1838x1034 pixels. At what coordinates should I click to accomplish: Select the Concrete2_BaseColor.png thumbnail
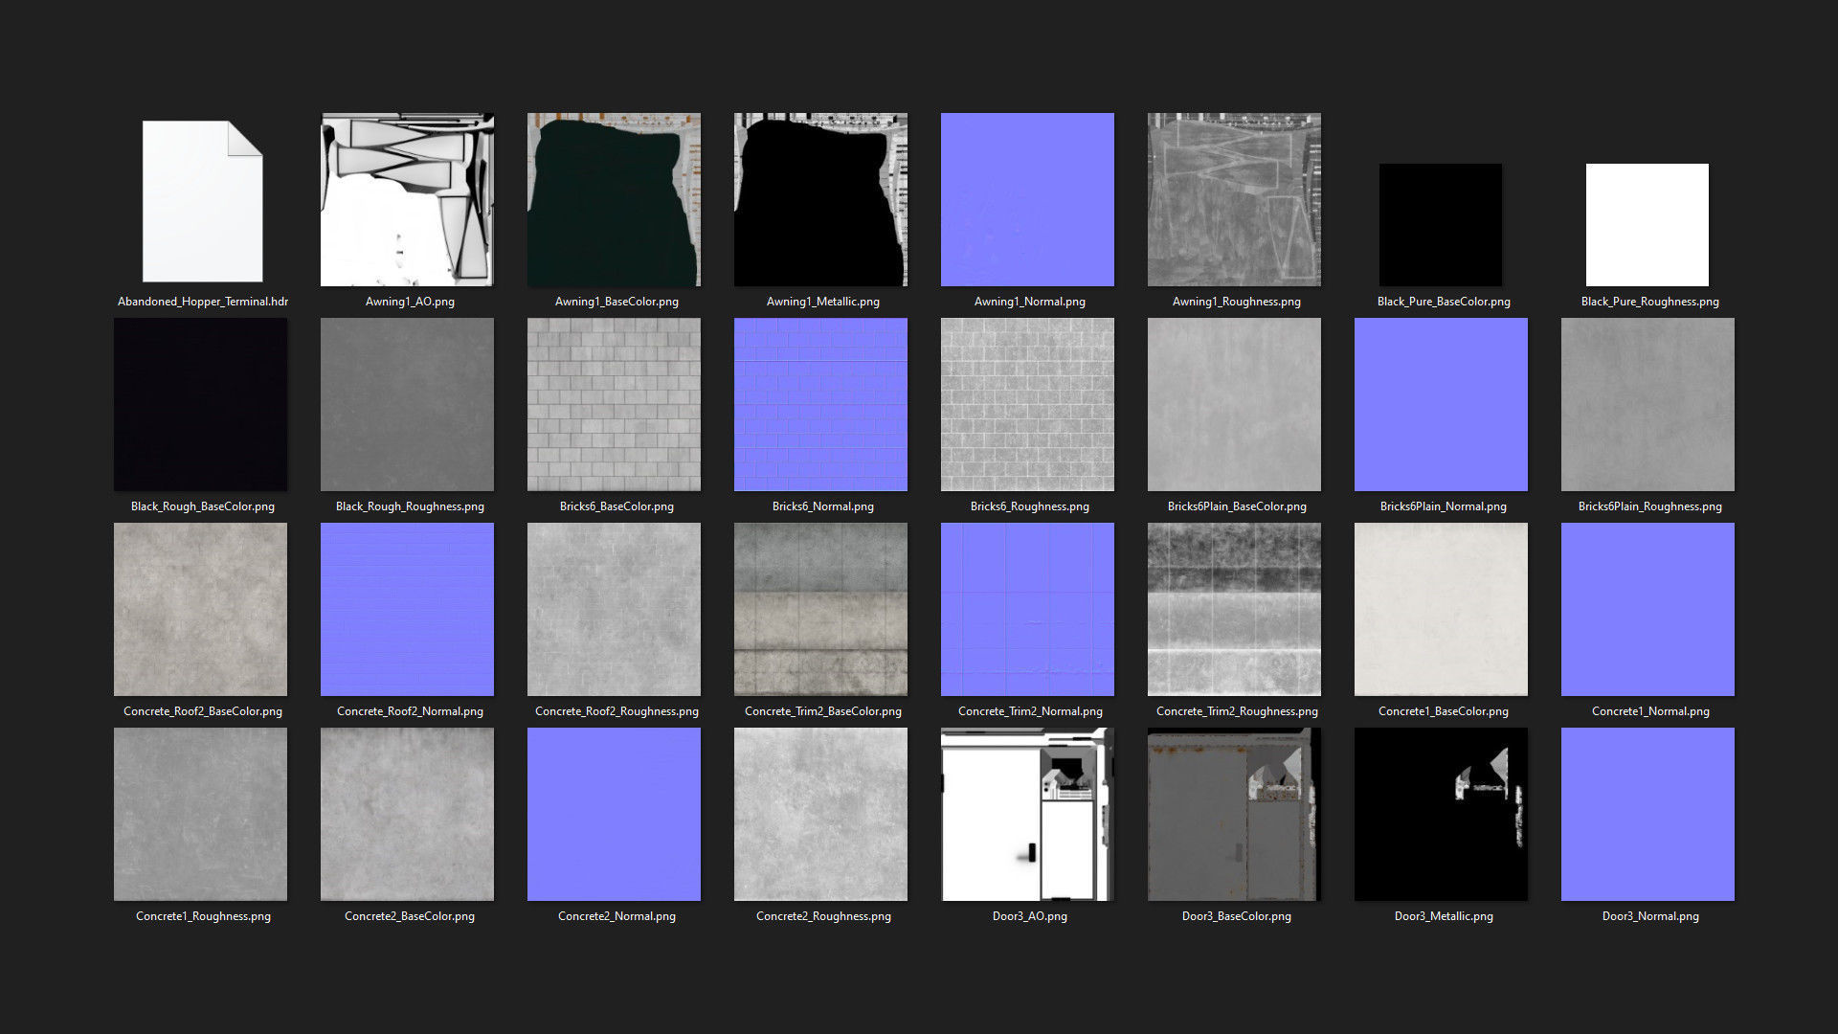pos(407,814)
